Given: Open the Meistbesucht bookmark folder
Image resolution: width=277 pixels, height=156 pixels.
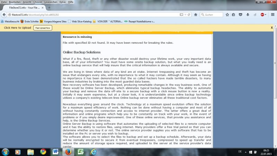Looking at the screenshot, I should coord(11,21).
